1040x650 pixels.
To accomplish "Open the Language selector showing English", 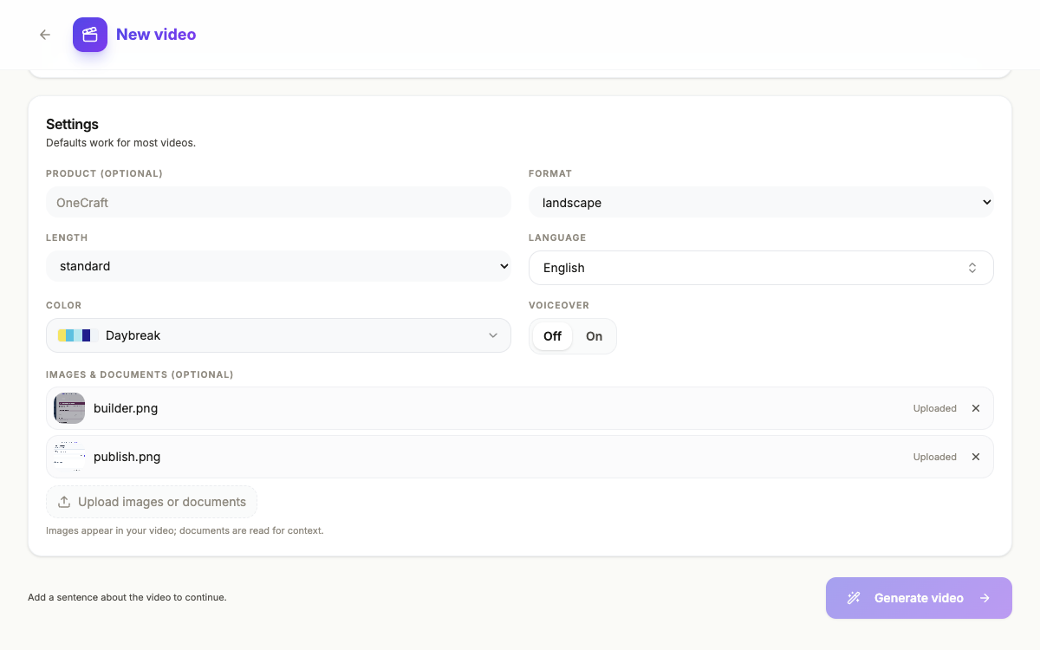I will point(761,268).
